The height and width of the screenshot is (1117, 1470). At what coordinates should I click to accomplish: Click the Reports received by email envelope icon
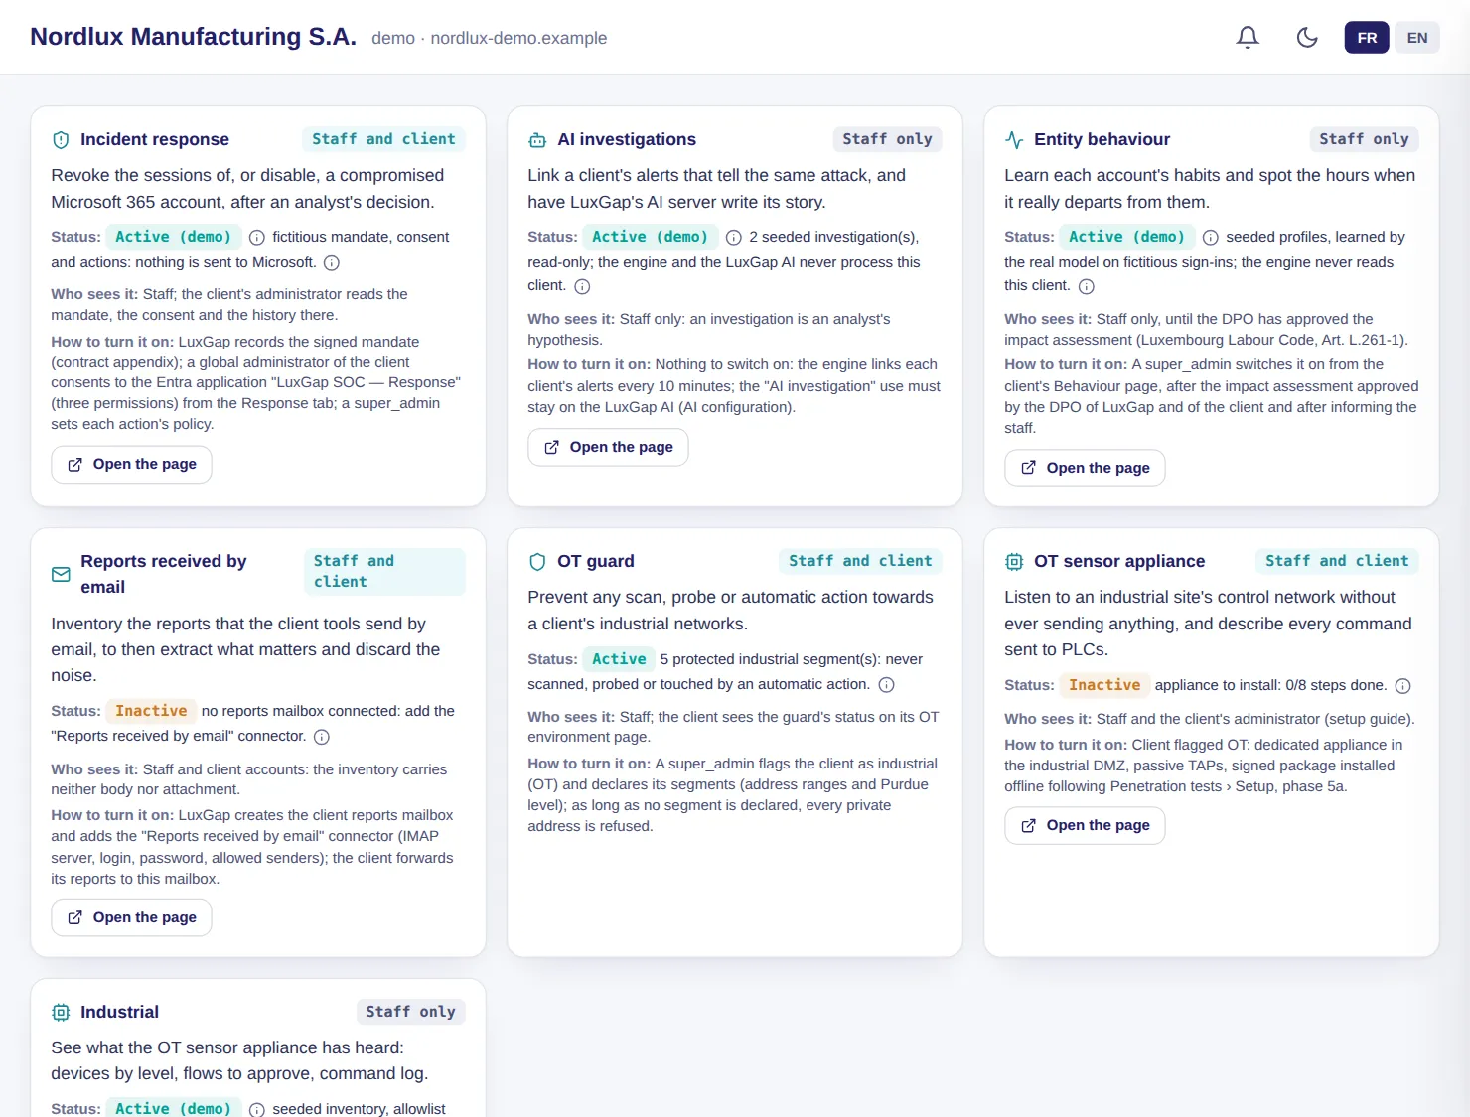click(x=61, y=574)
